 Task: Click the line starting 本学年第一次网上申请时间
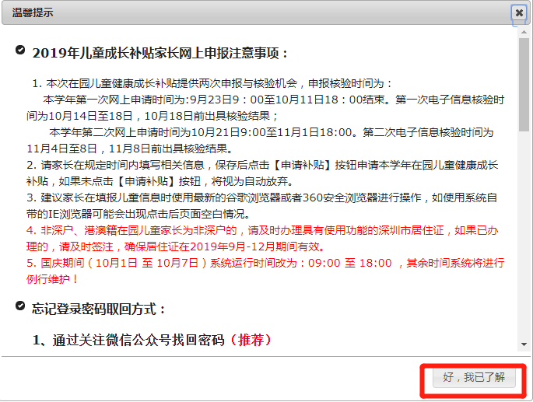click(274, 100)
